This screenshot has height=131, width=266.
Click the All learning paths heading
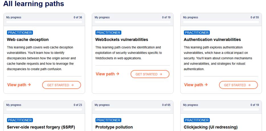pos(34,4)
